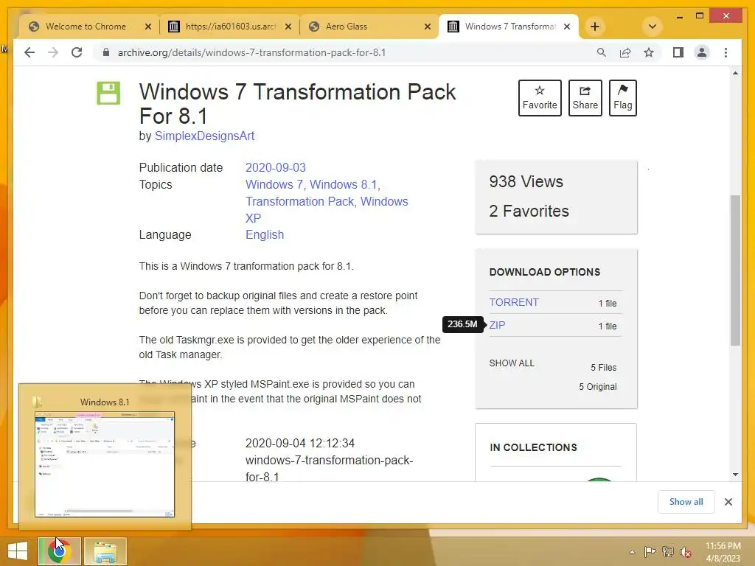This screenshot has width=755, height=566.
Task: Open File Explorer from taskbar
Action: pos(105,551)
